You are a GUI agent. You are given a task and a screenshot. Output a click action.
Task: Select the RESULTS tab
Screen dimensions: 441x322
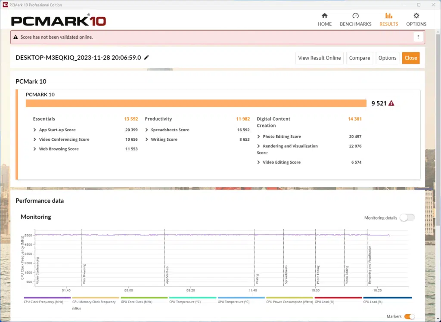[x=388, y=19]
